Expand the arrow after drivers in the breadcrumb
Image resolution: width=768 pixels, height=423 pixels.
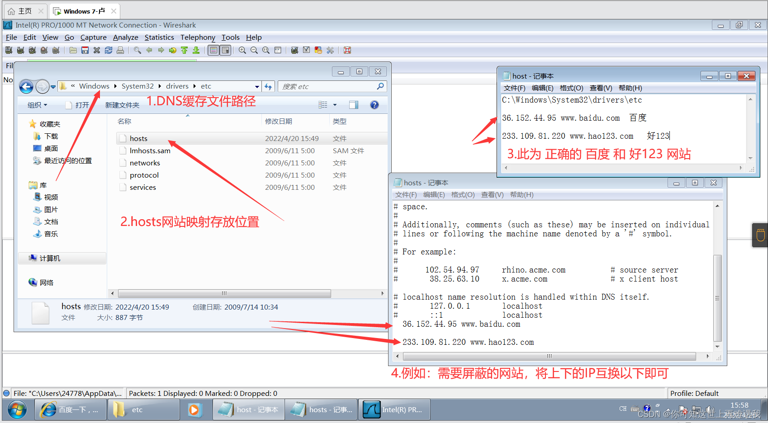click(194, 86)
